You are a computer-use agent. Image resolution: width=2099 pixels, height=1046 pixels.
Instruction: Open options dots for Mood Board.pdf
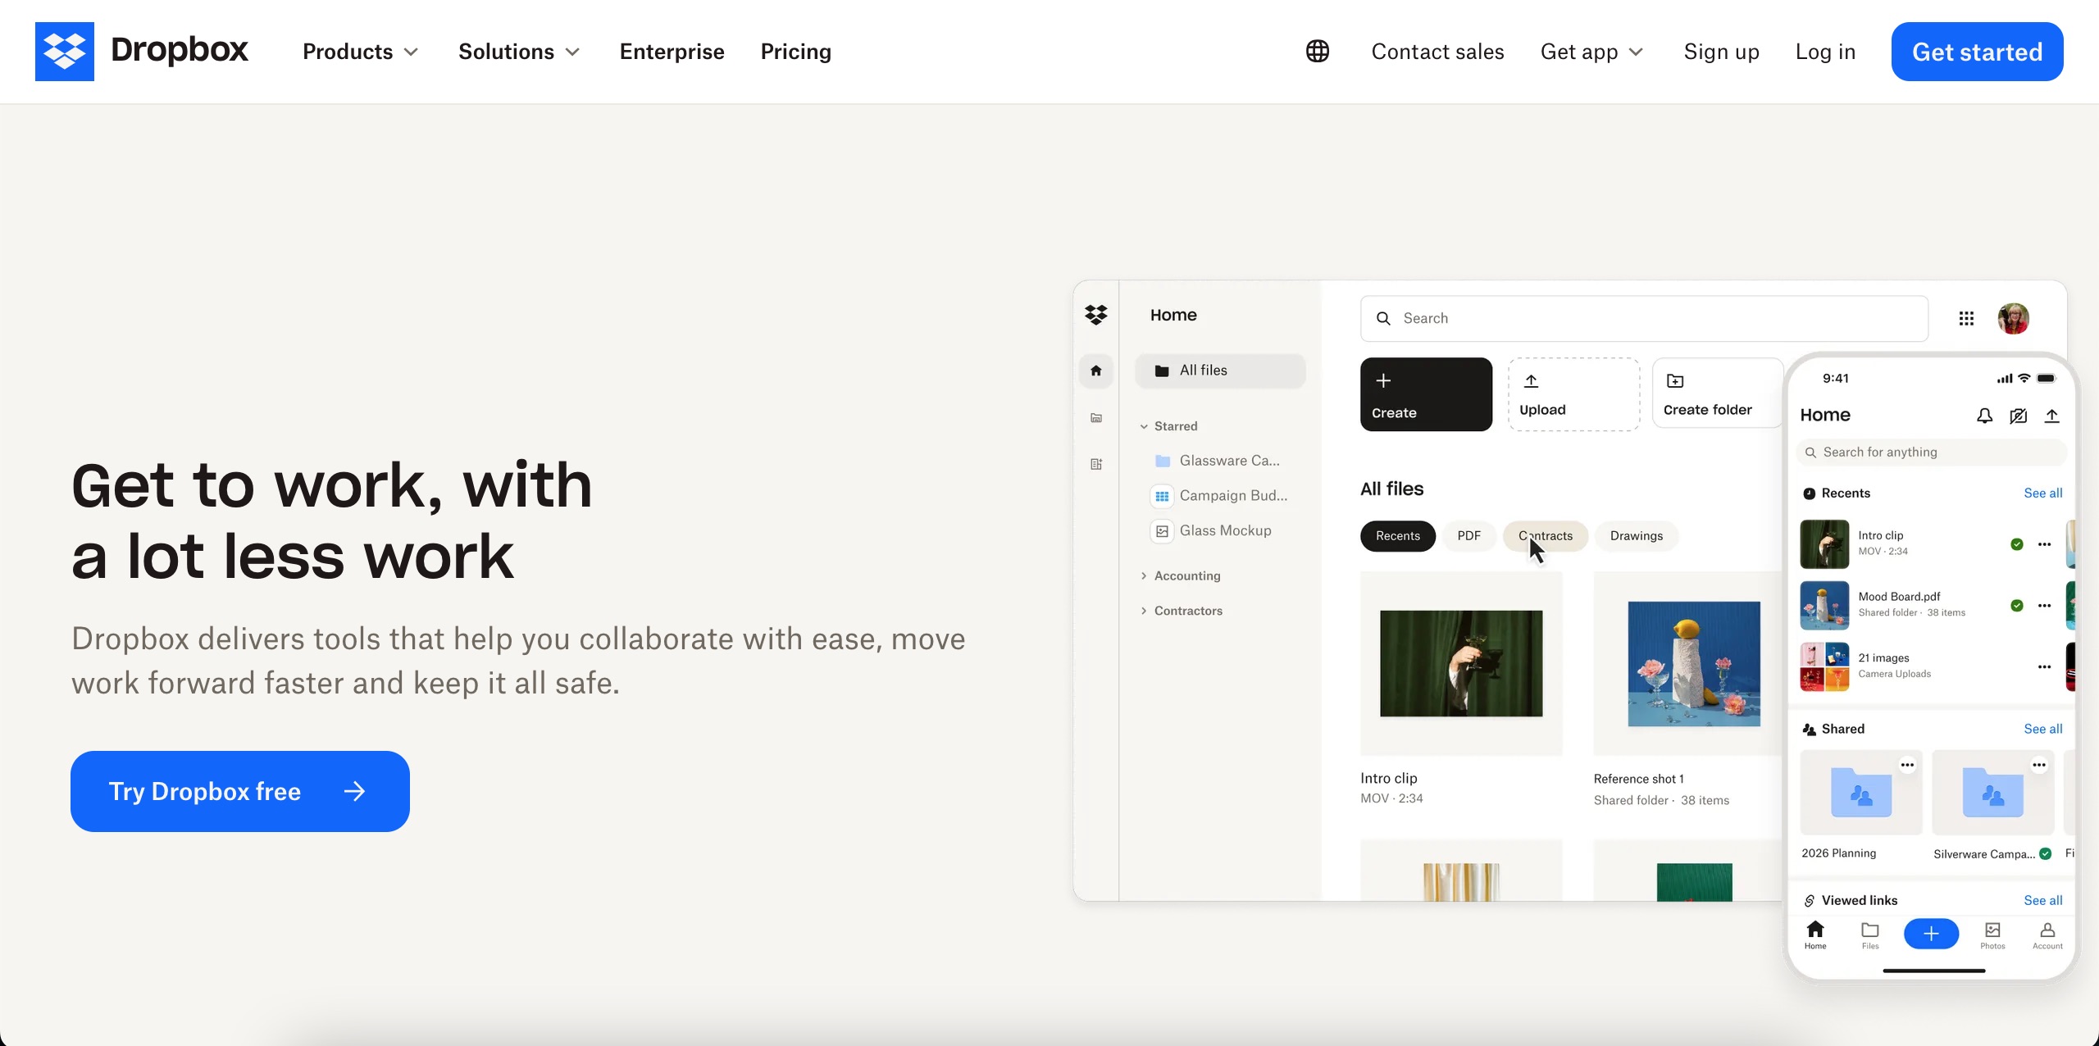(2045, 606)
